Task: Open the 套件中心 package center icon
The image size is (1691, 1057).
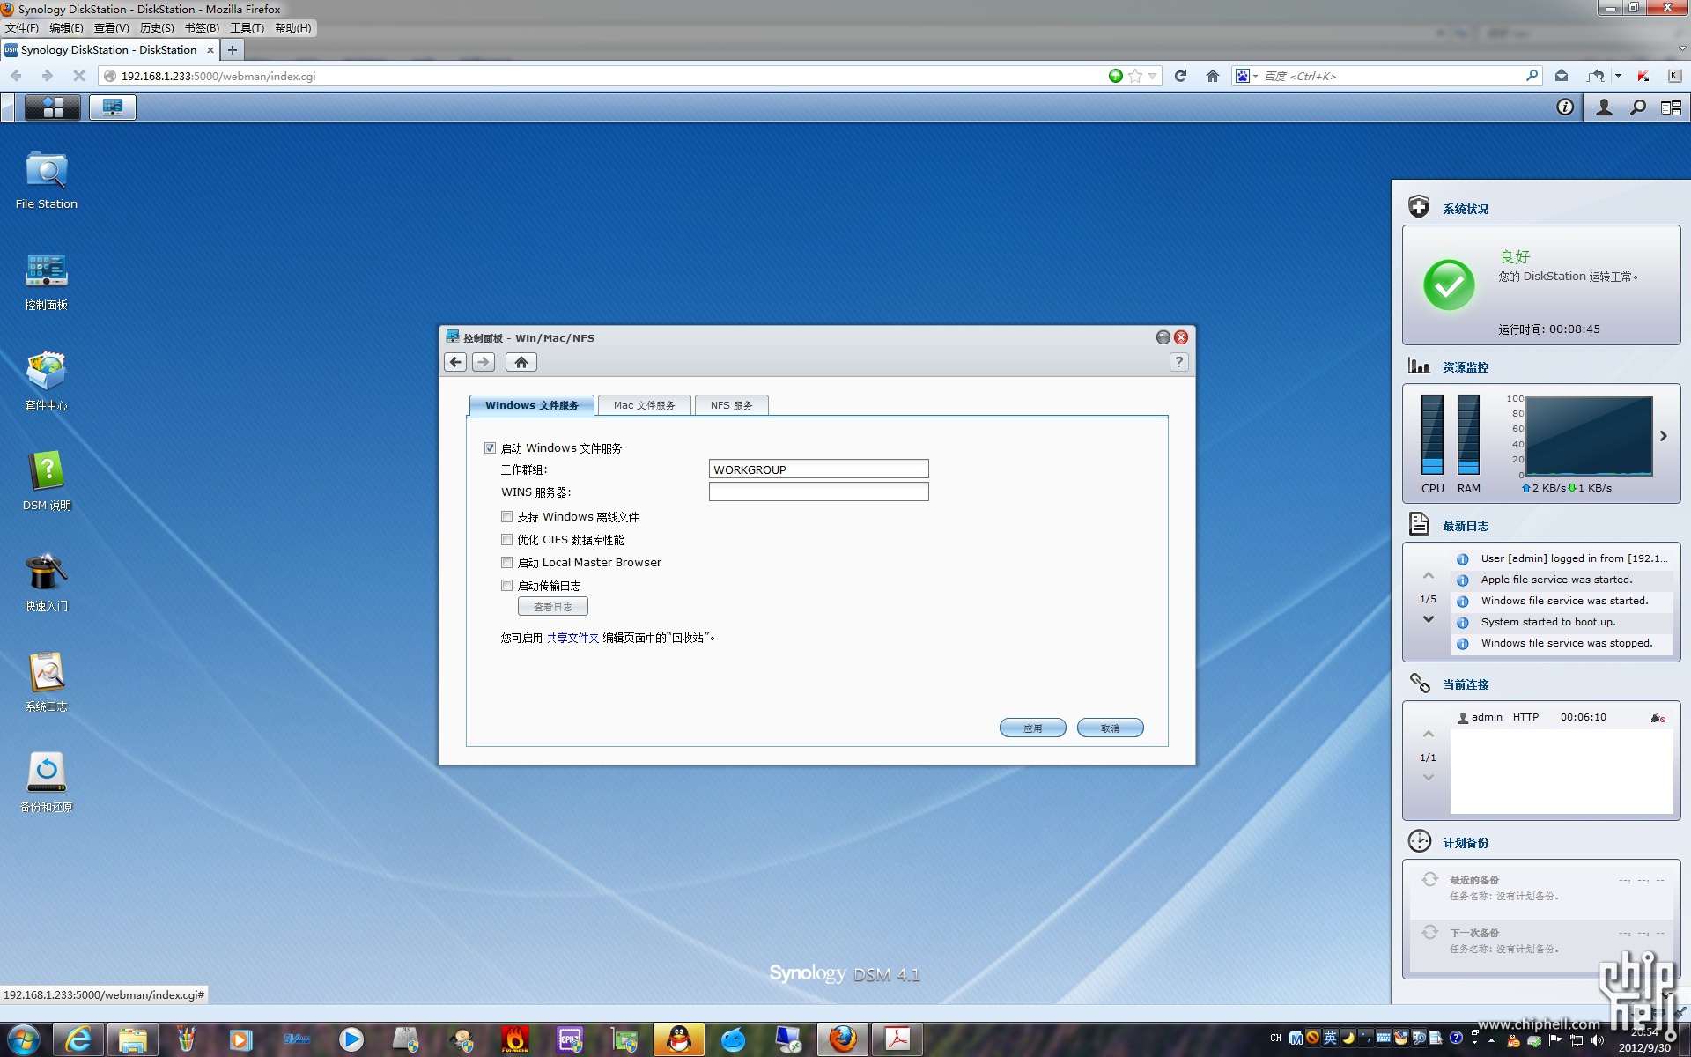Action: pyautogui.click(x=47, y=381)
